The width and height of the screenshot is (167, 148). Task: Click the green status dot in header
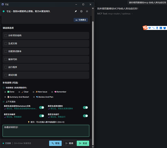(4, 11)
